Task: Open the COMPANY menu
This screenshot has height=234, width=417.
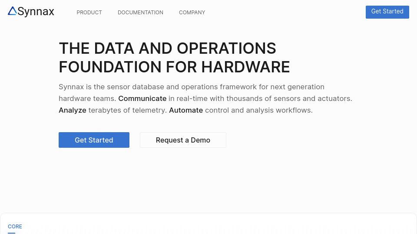Action: click(x=192, y=13)
